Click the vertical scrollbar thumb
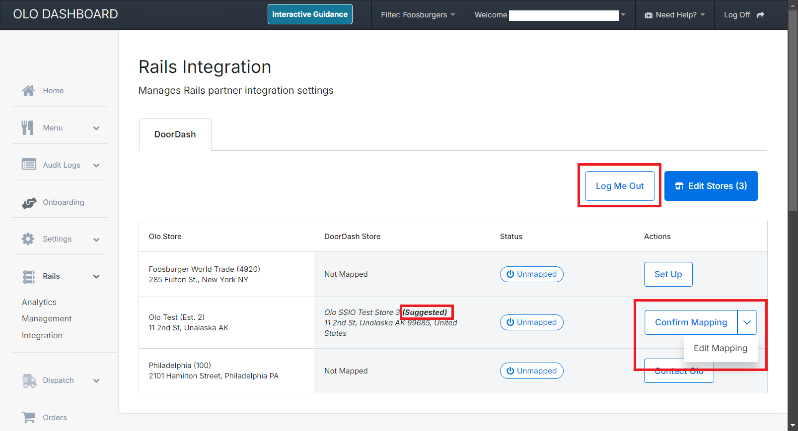798x431 pixels. [x=793, y=111]
